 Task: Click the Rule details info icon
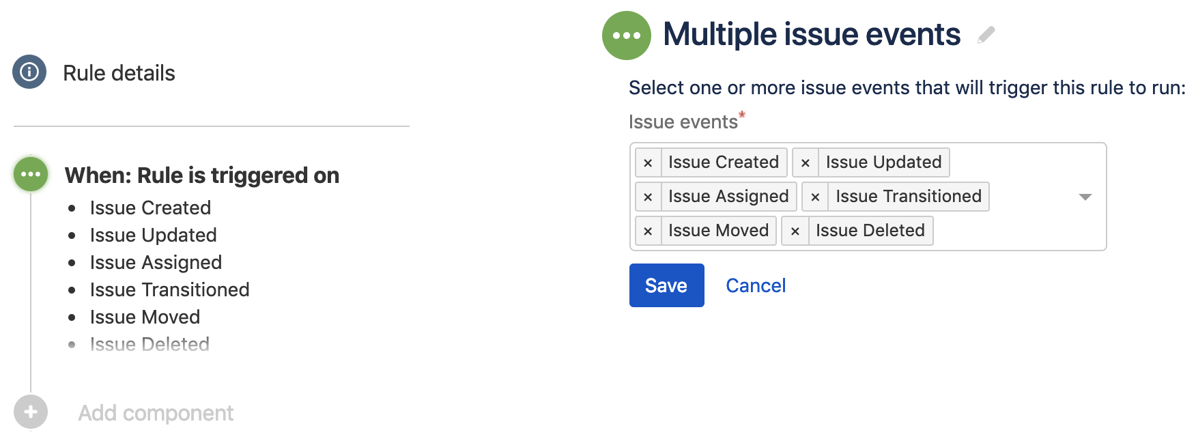29,72
